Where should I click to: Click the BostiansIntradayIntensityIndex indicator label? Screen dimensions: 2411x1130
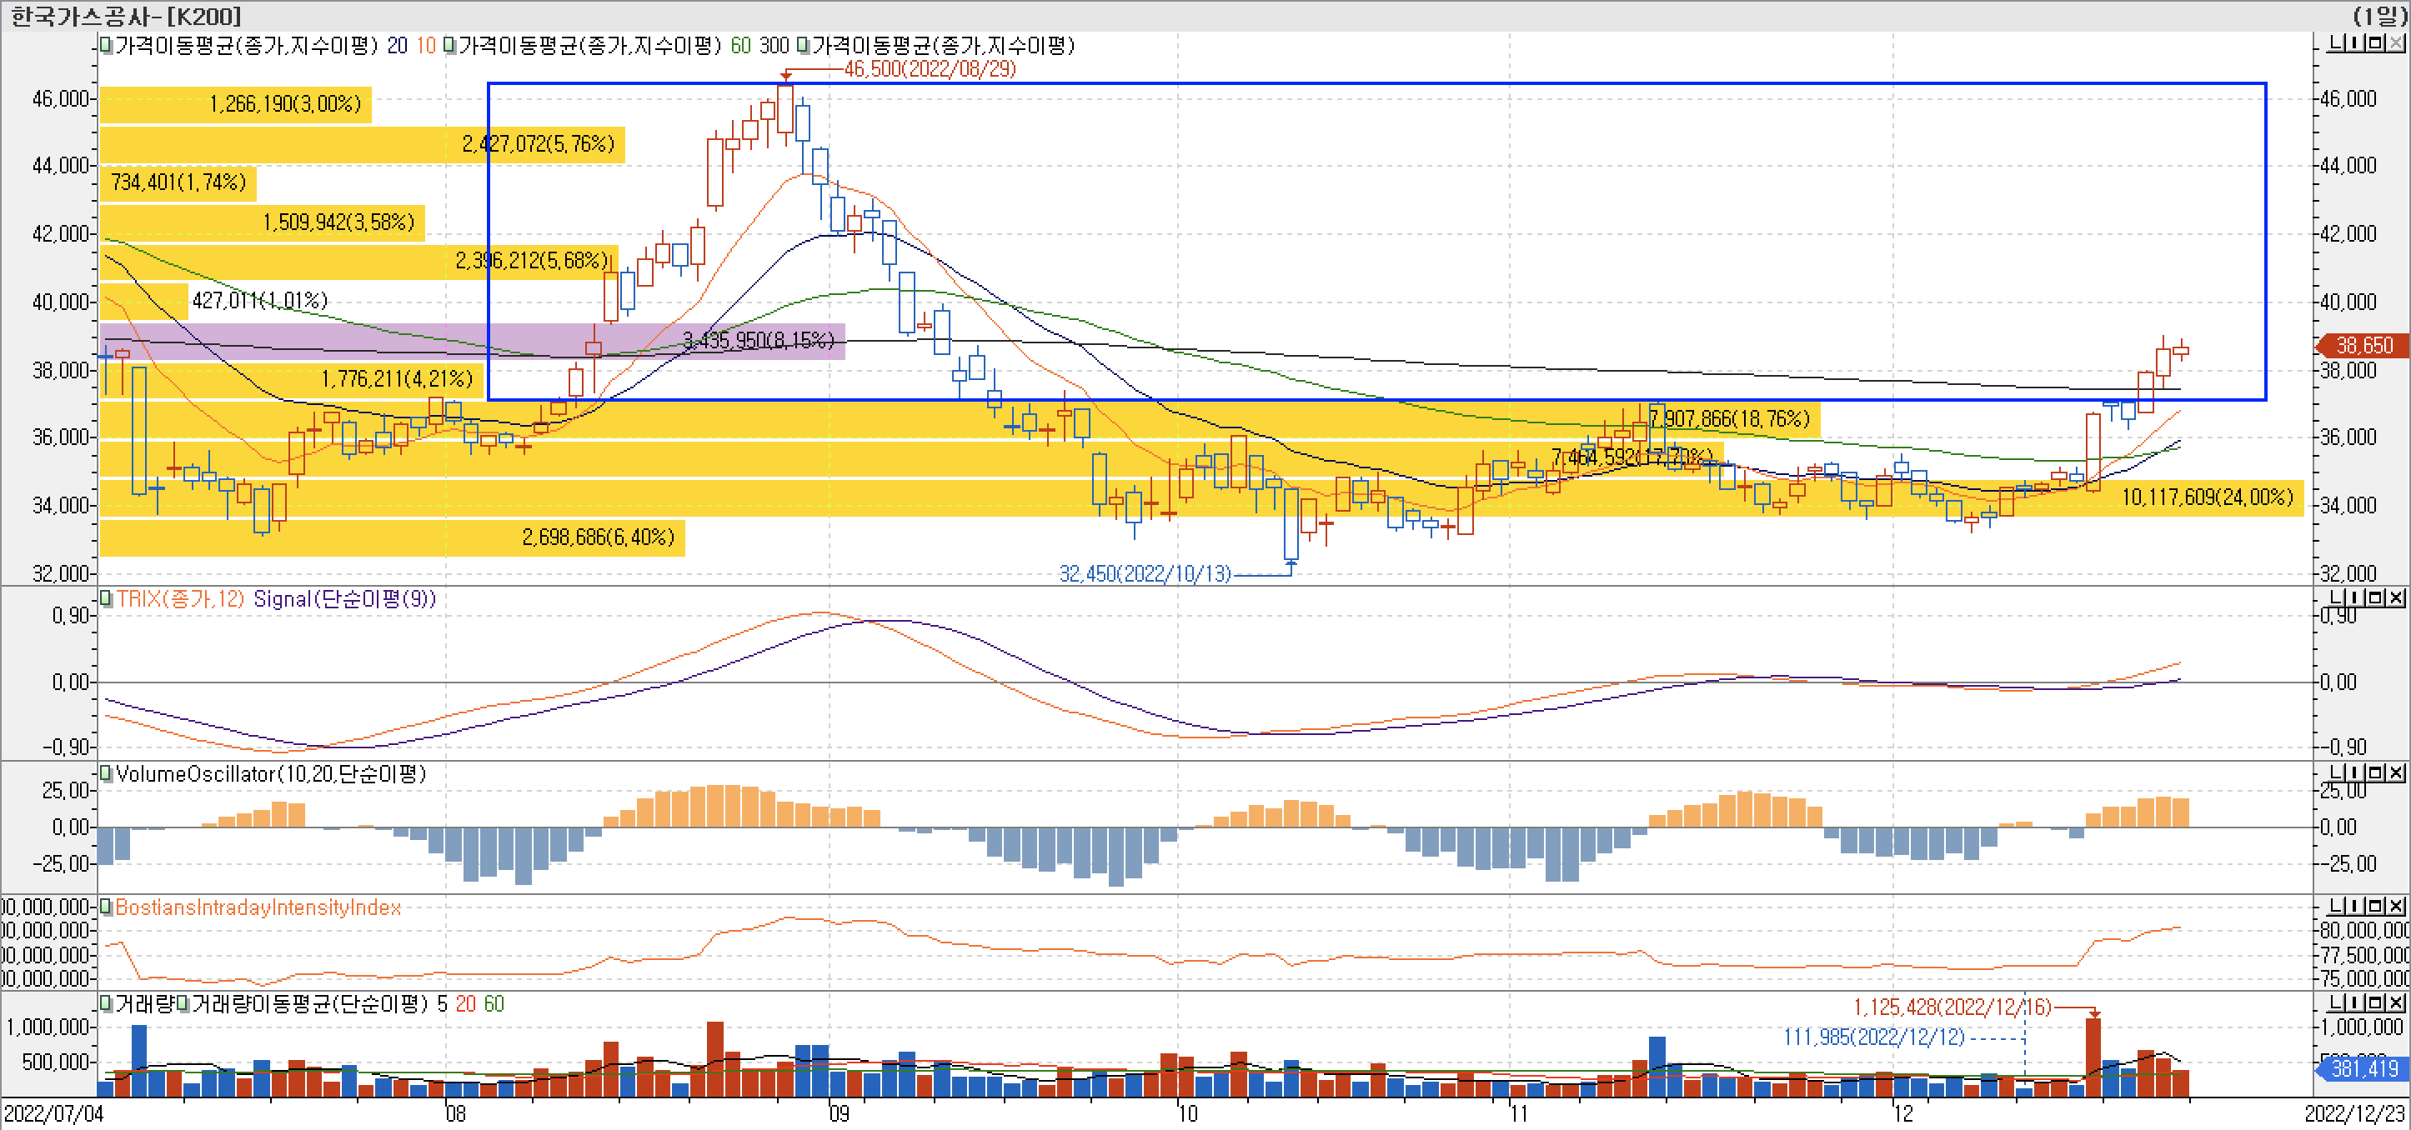coord(258,907)
